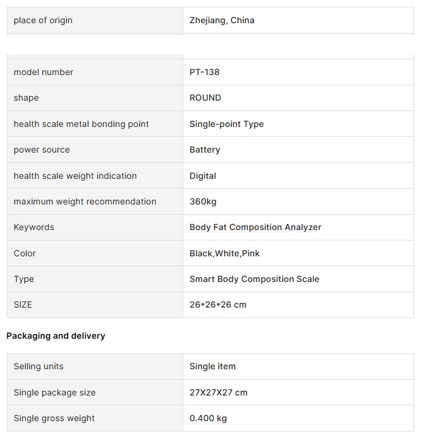
Task: Click the "power source" label
Action: point(42,150)
